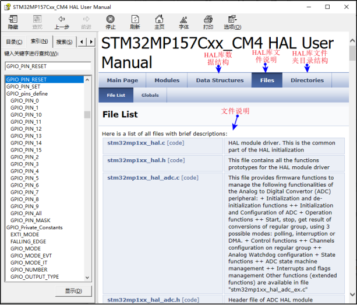Select GPIO_PIN_5 index entry
Screen dimensions: 357x305
[24, 178]
